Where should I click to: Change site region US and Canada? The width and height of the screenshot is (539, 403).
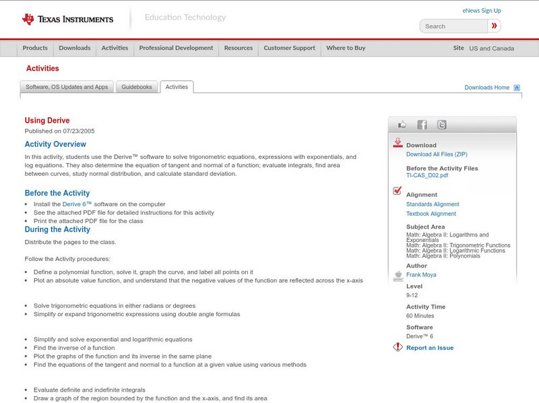coord(492,49)
